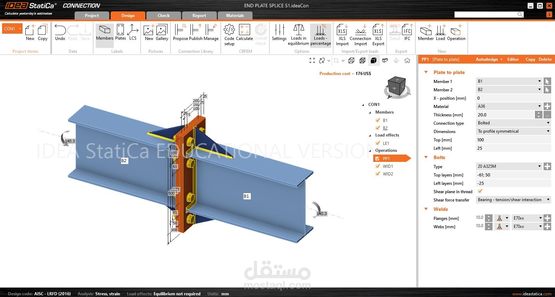Delete the PP1 operation
Viewport: 555px width, 297px height.
click(545, 59)
